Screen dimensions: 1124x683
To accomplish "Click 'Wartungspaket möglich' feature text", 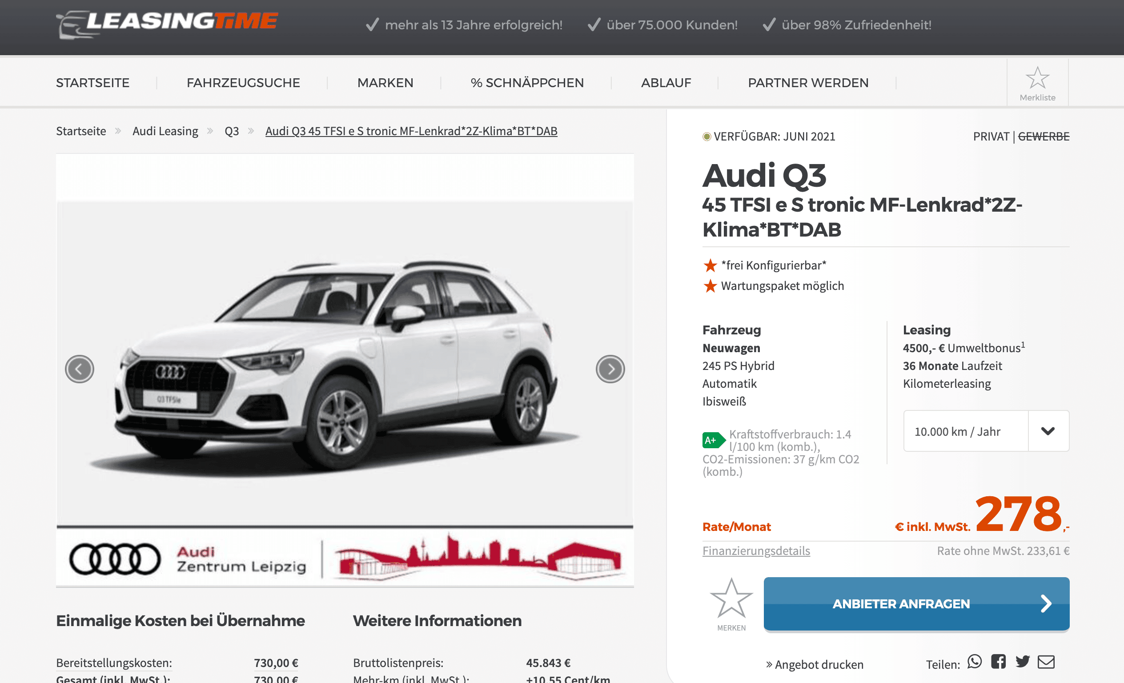I will 783,285.
